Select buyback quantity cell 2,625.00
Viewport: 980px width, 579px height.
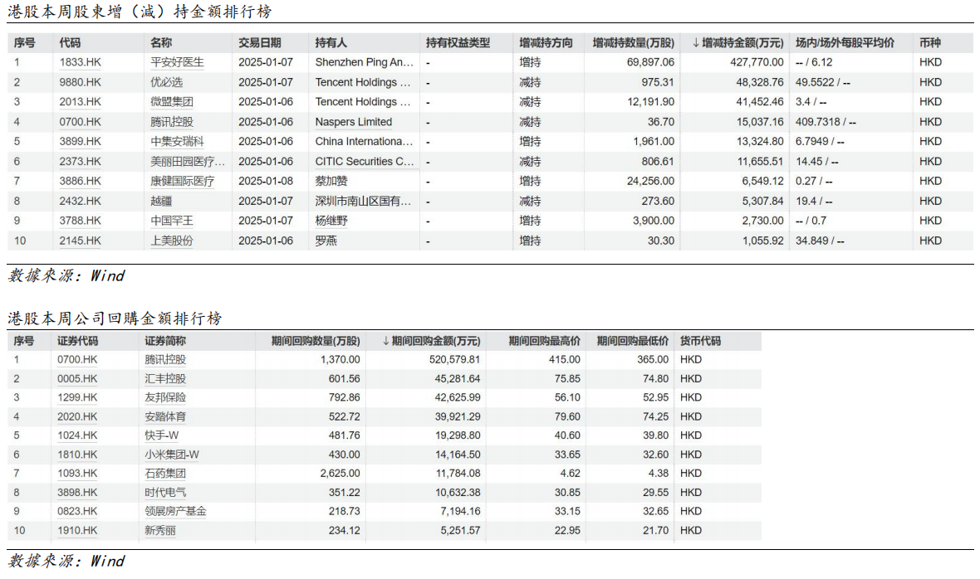tap(340, 474)
